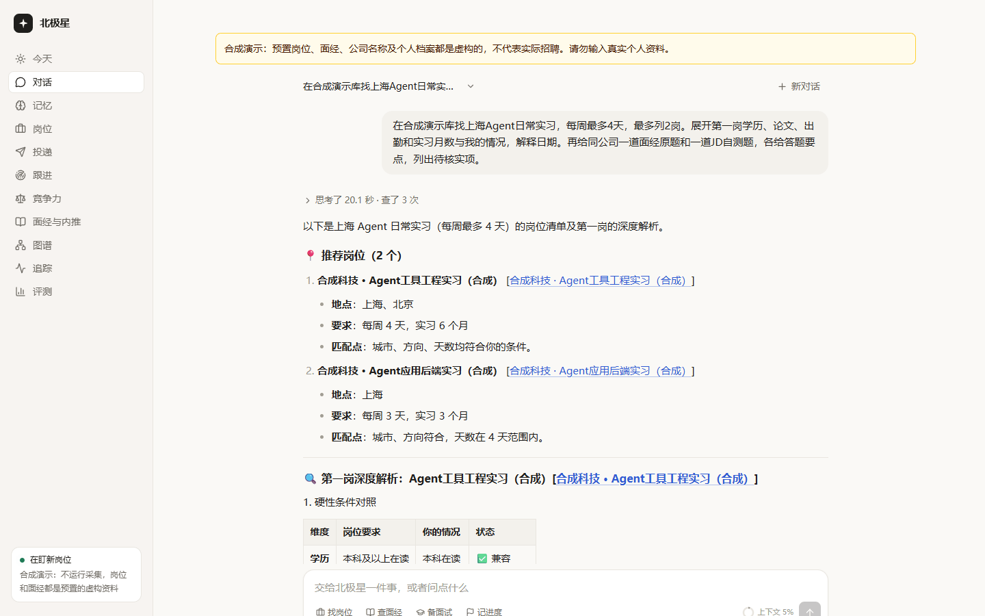The height and width of the screenshot is (616, 985).
Task: Click the target icon beside 跟进
Action: (x=21, y=175)
